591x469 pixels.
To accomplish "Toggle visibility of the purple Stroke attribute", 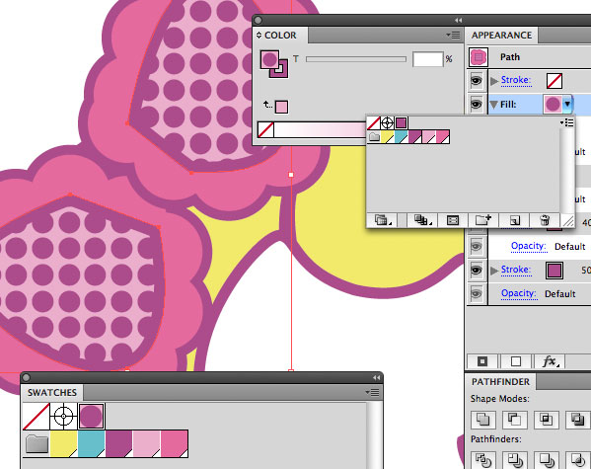I will pos(477,271).
